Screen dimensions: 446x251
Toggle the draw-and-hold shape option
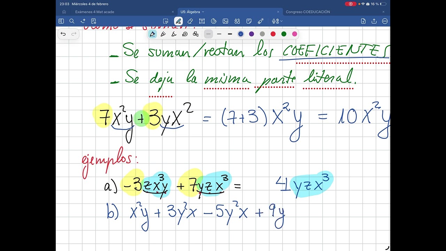pos(195,34)
